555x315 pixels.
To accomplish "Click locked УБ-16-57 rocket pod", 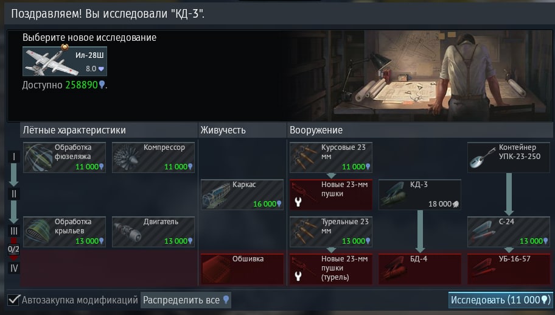I will (x=509, y=269).
